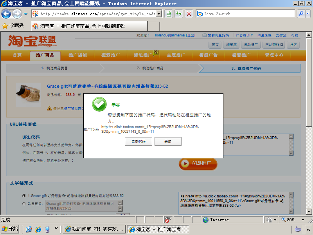Click the 淘宝客 pill button
Screen dimensions: 313x235
[x=231, y=45]
